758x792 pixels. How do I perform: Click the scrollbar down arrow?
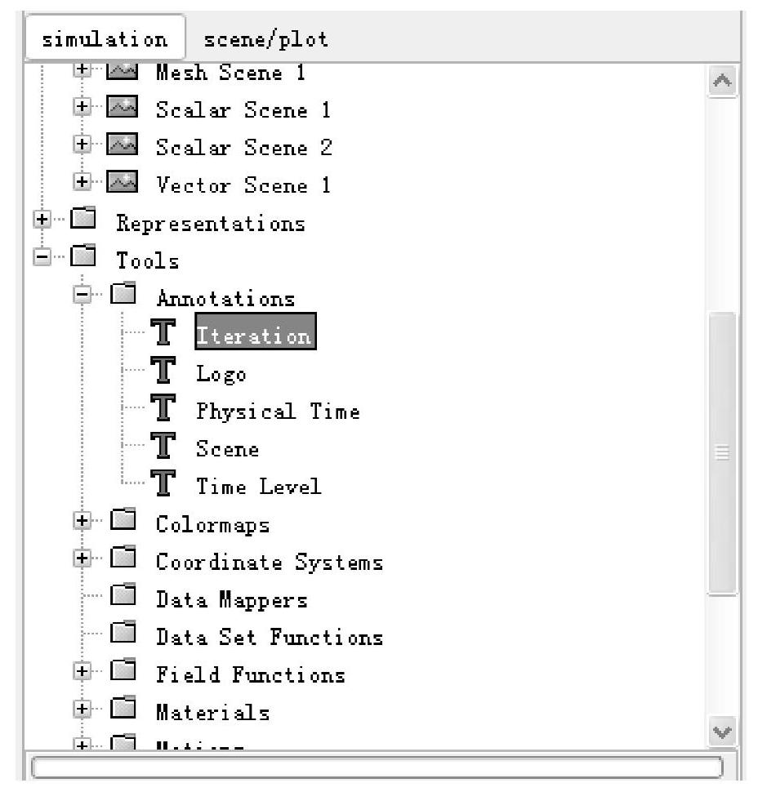point(722,730)
